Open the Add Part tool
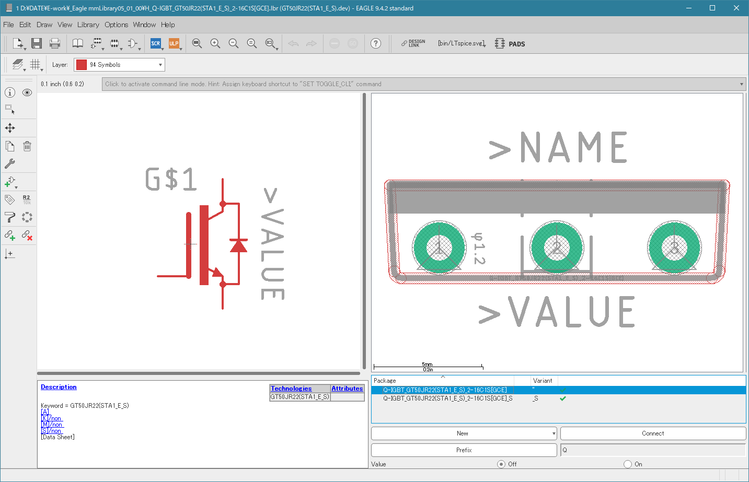The image size is (749, 482). tap(9, 182)
